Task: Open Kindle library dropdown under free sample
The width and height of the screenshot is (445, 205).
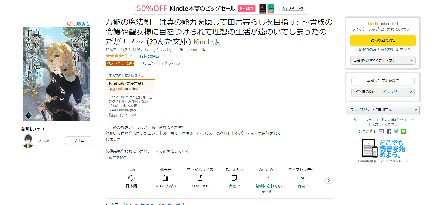Action: (x=383, y=92)
